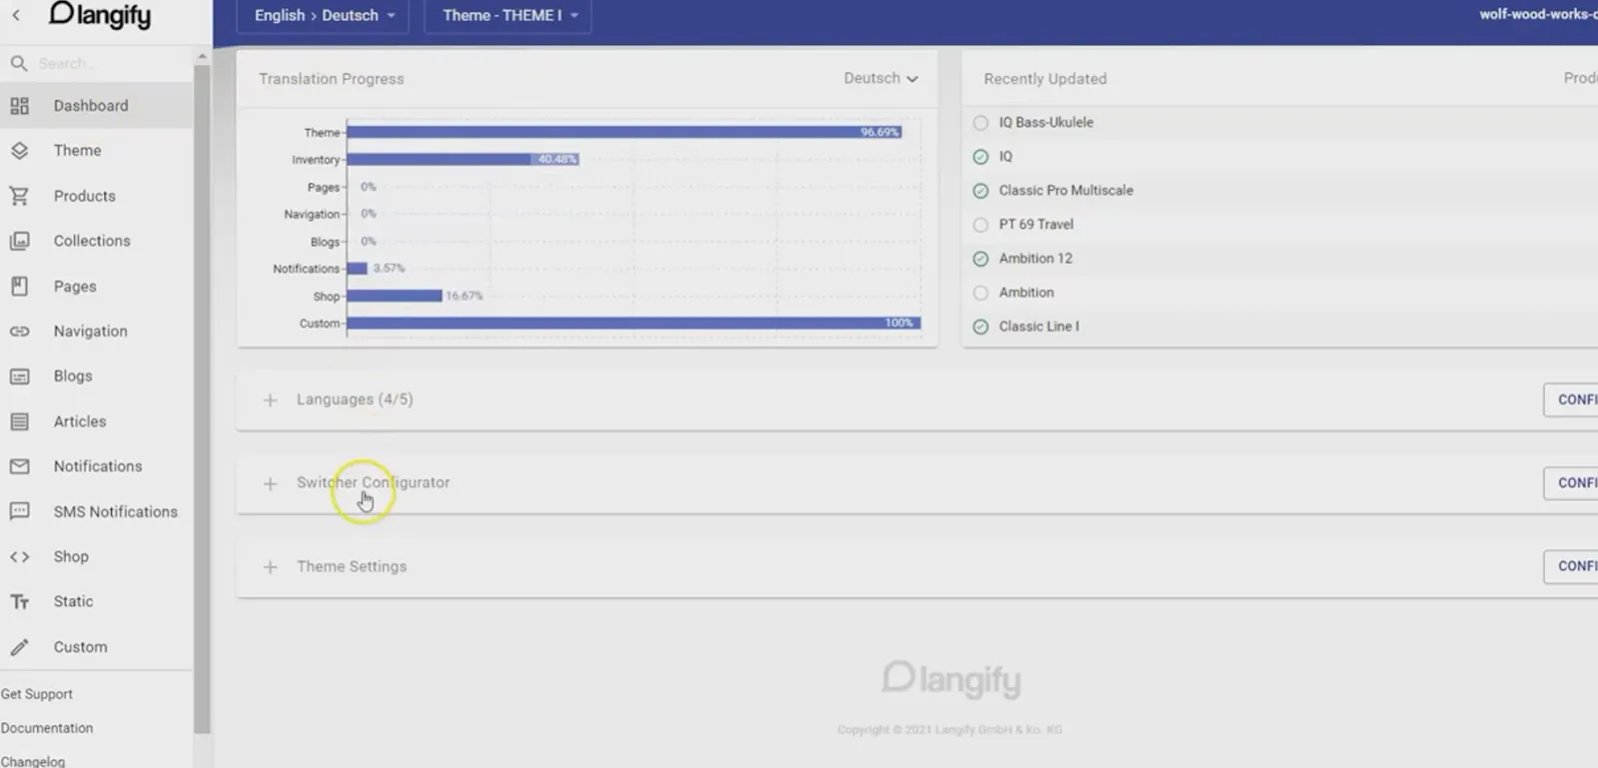1598x768 pixels.
Task: Open Theme in the sidebar
Action: (x=97, y=151)
